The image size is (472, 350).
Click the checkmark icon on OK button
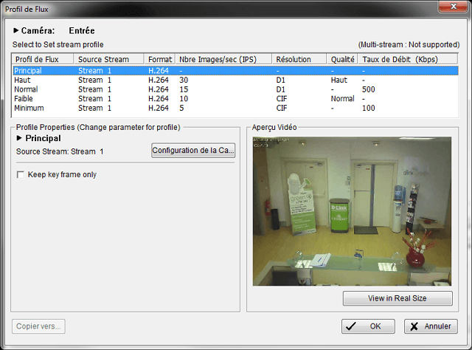351,326
